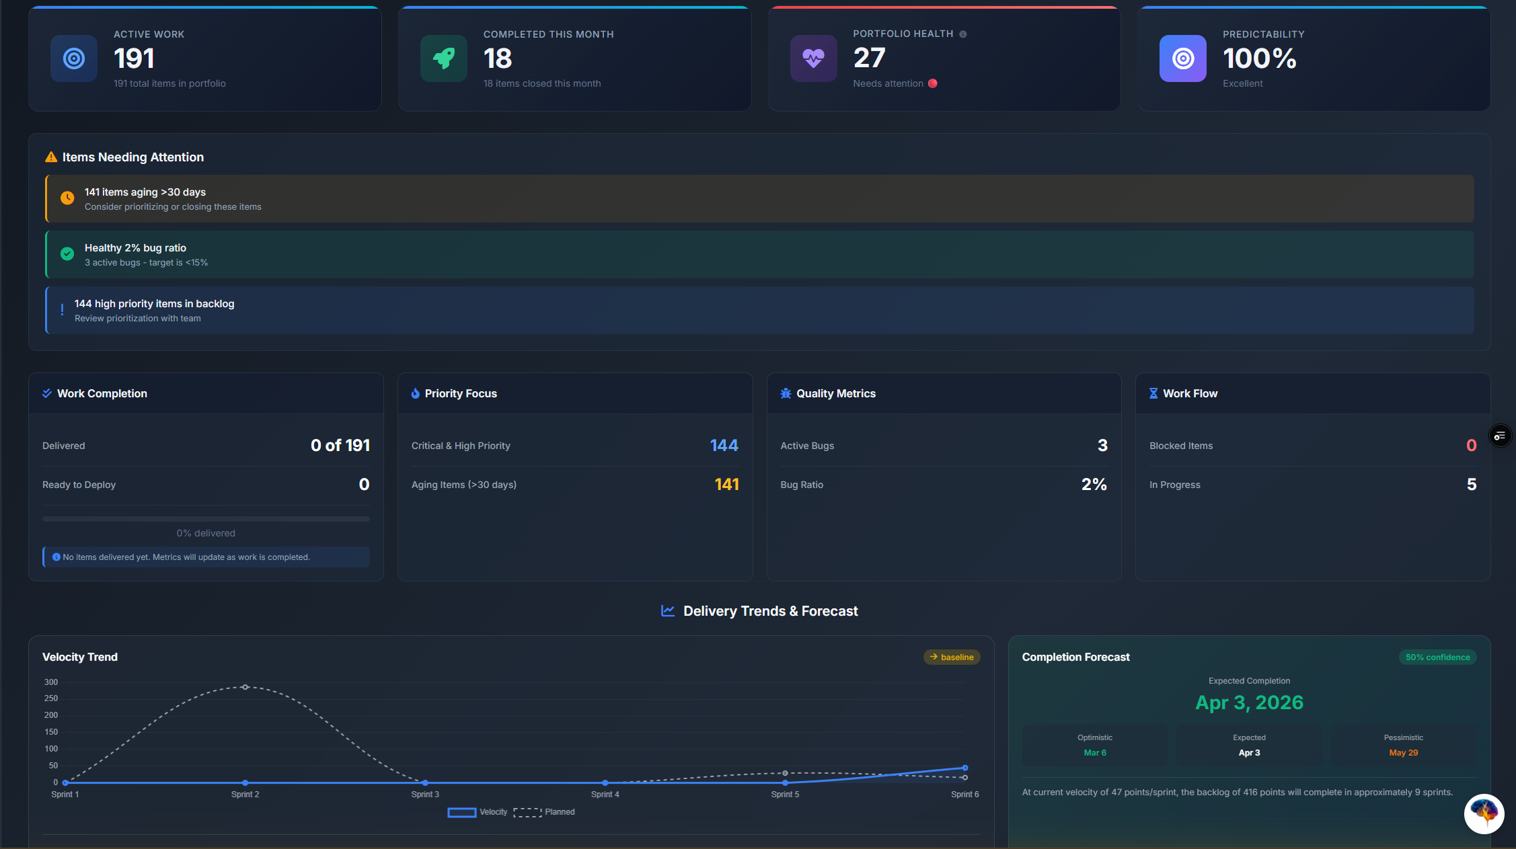Click the rocket icon for Completed This Month
Image resolution: width=1516 pixels, height=849 pixels.
click(x=443, y=58)
